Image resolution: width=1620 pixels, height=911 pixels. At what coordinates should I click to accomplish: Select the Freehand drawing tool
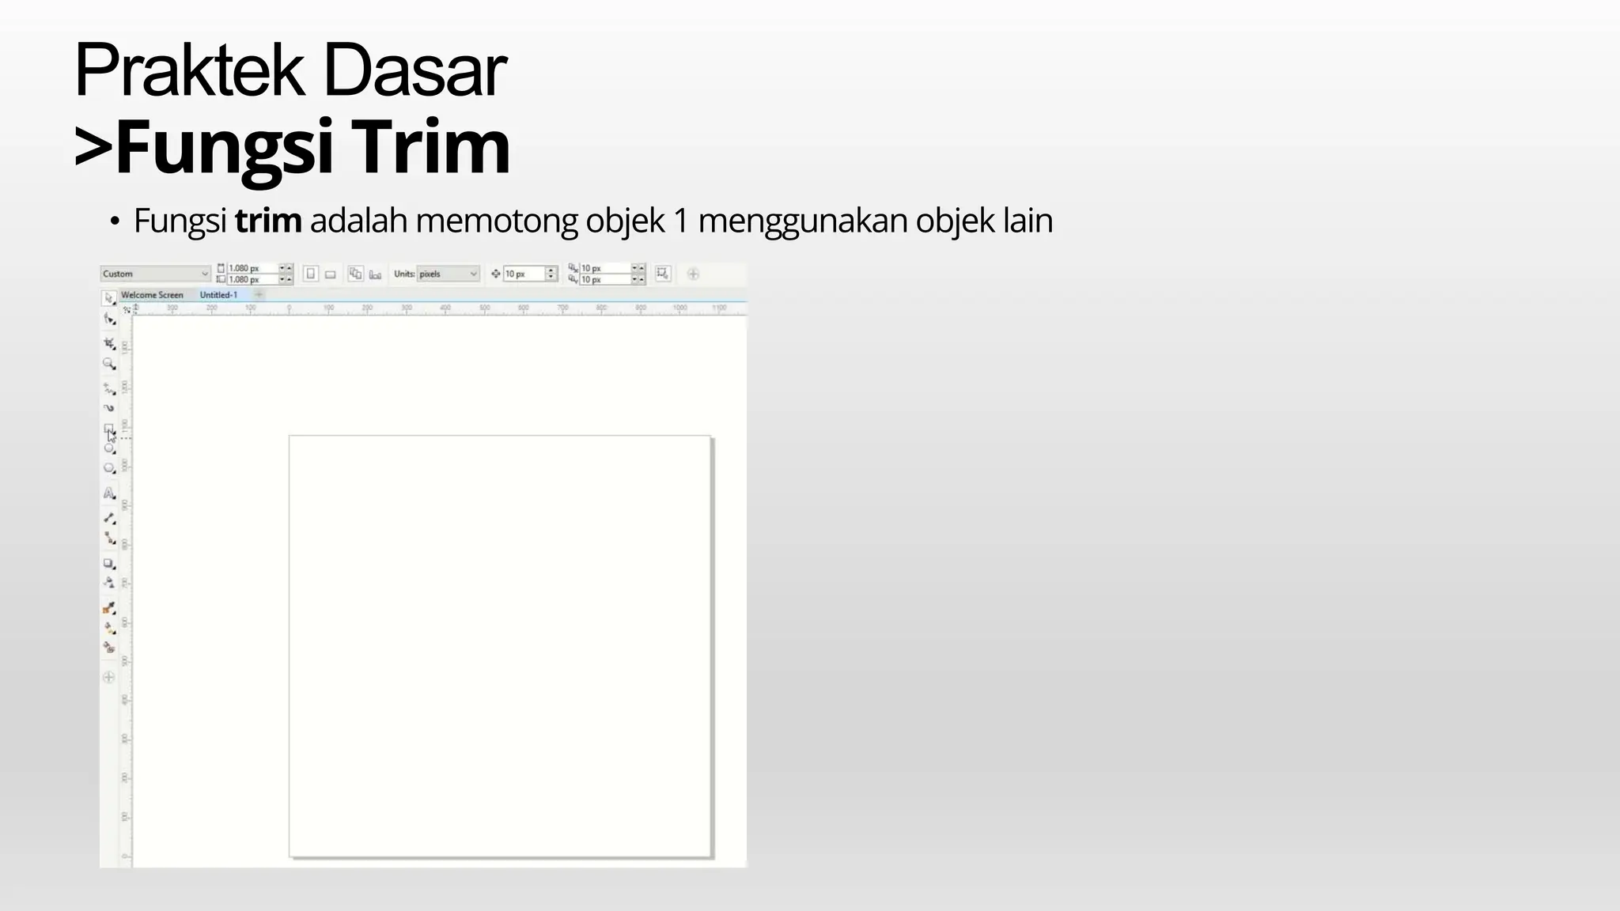coord(109,388)
